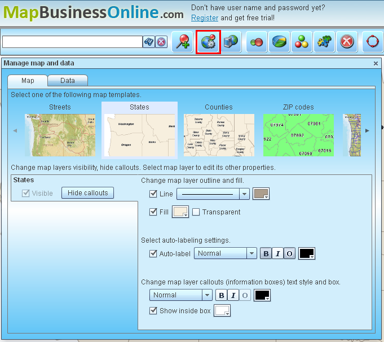
Task: Click the pie chart map icon
Action: click(279, 42)
